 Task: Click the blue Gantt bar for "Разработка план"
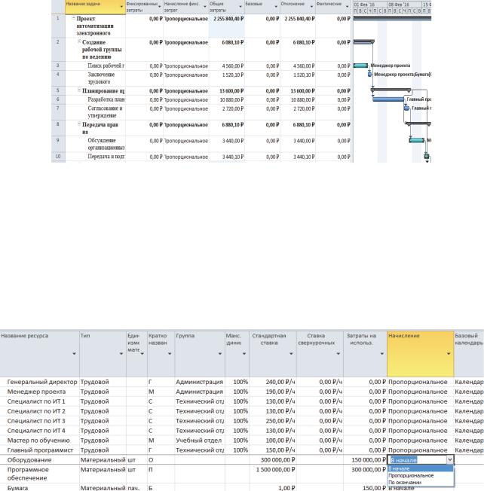point(388,99)
